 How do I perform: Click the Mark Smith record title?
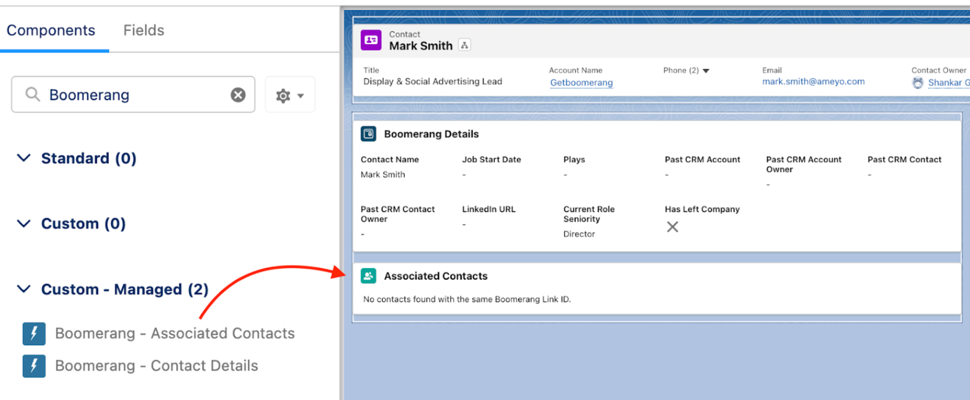coord(421,46)
